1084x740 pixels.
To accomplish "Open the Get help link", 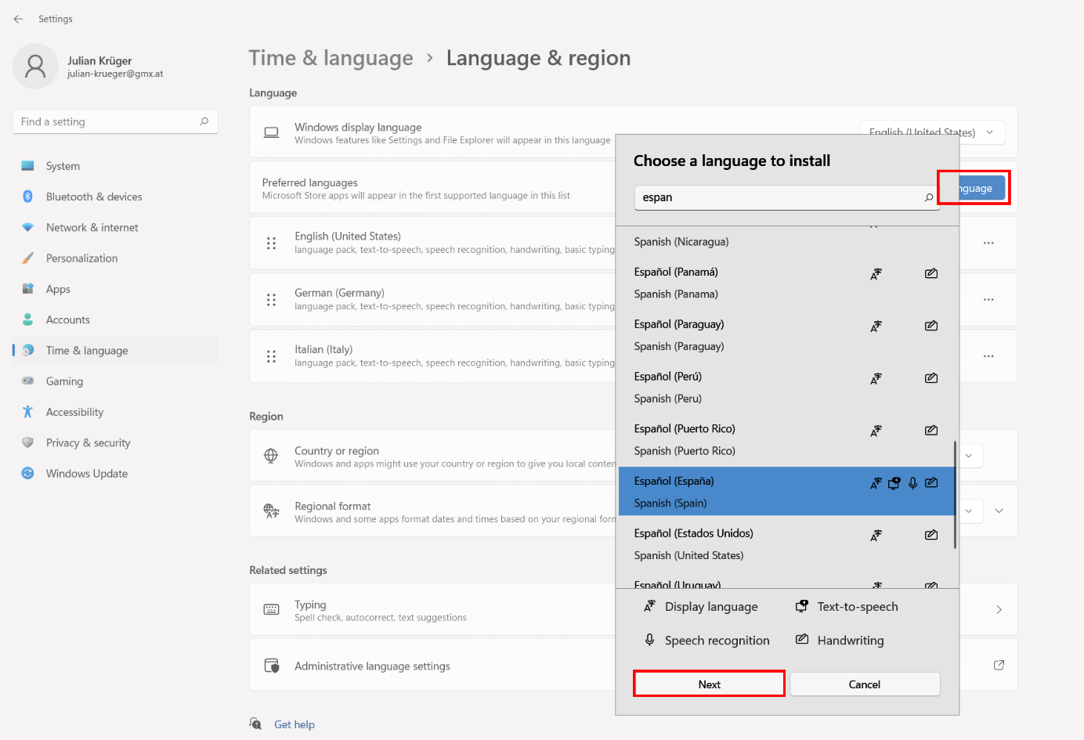I will [294, 724].
